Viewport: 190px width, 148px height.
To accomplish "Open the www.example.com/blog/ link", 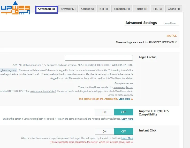I will coord(43,91).
